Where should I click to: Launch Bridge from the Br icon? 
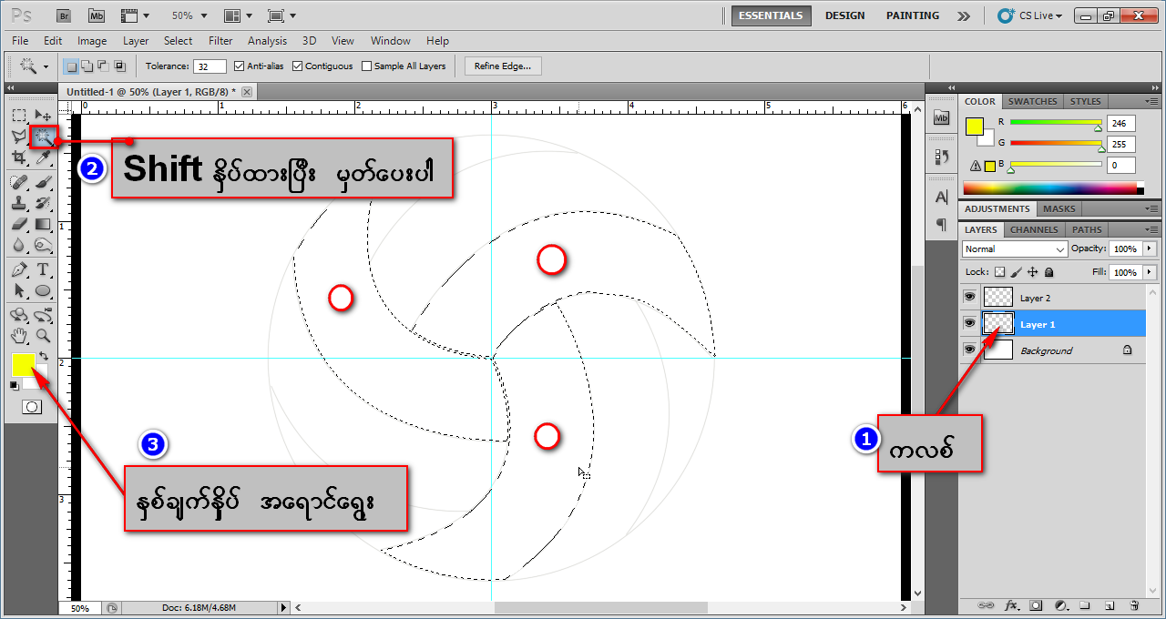coord(63,15)
